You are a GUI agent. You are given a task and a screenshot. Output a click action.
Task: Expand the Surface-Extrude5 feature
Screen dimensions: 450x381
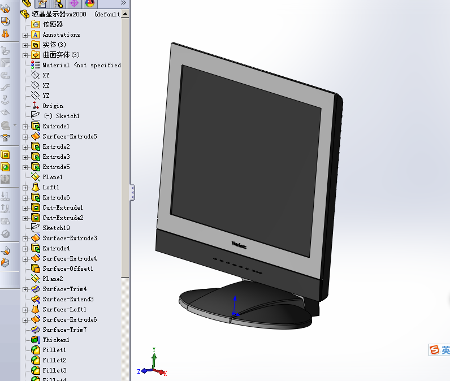25,137
